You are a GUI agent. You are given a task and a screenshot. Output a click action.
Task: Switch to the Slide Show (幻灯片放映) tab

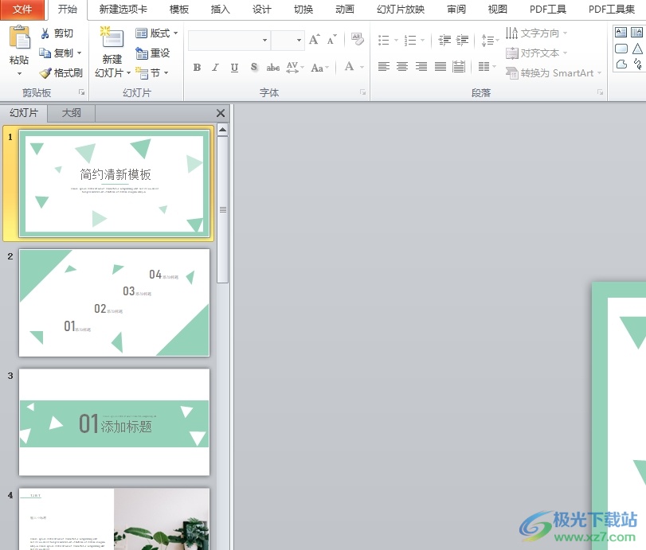[x=401, y=10]
